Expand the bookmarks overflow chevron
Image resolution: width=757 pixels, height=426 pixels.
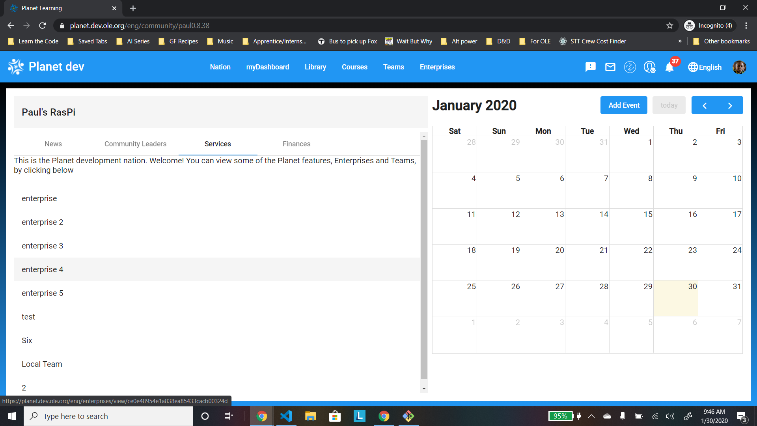pos(680,41)
